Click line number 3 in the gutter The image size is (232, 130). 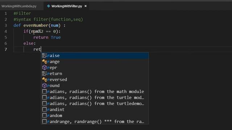(6, 26)
